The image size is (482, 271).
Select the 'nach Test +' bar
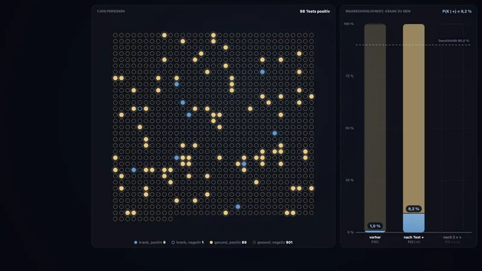[414, 128]
